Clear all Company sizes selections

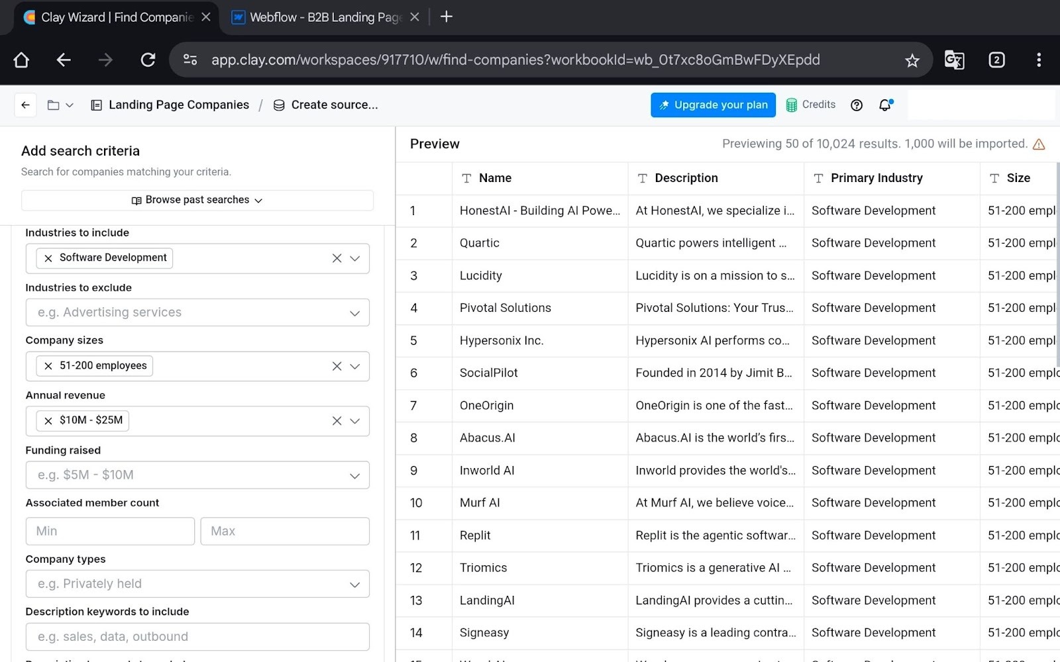coord(337,366)
